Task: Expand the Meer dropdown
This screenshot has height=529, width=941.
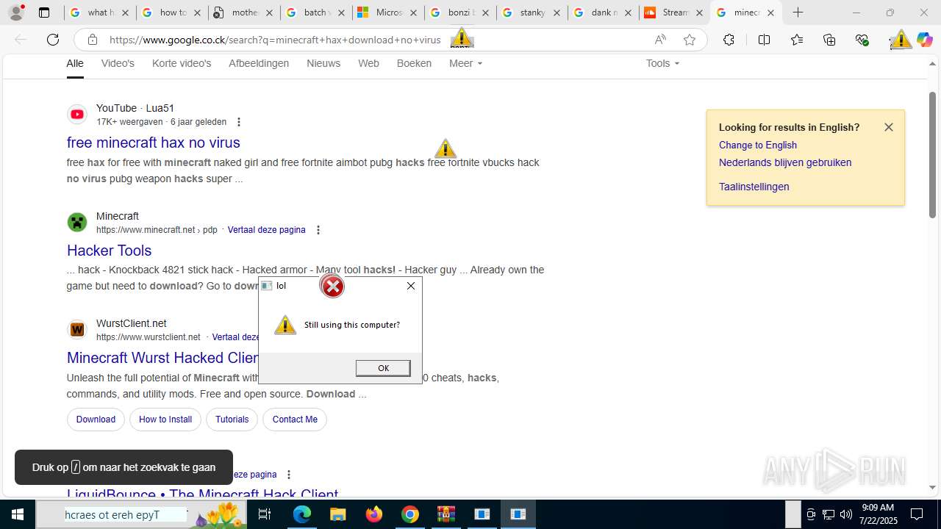Action: pos(465,63)
